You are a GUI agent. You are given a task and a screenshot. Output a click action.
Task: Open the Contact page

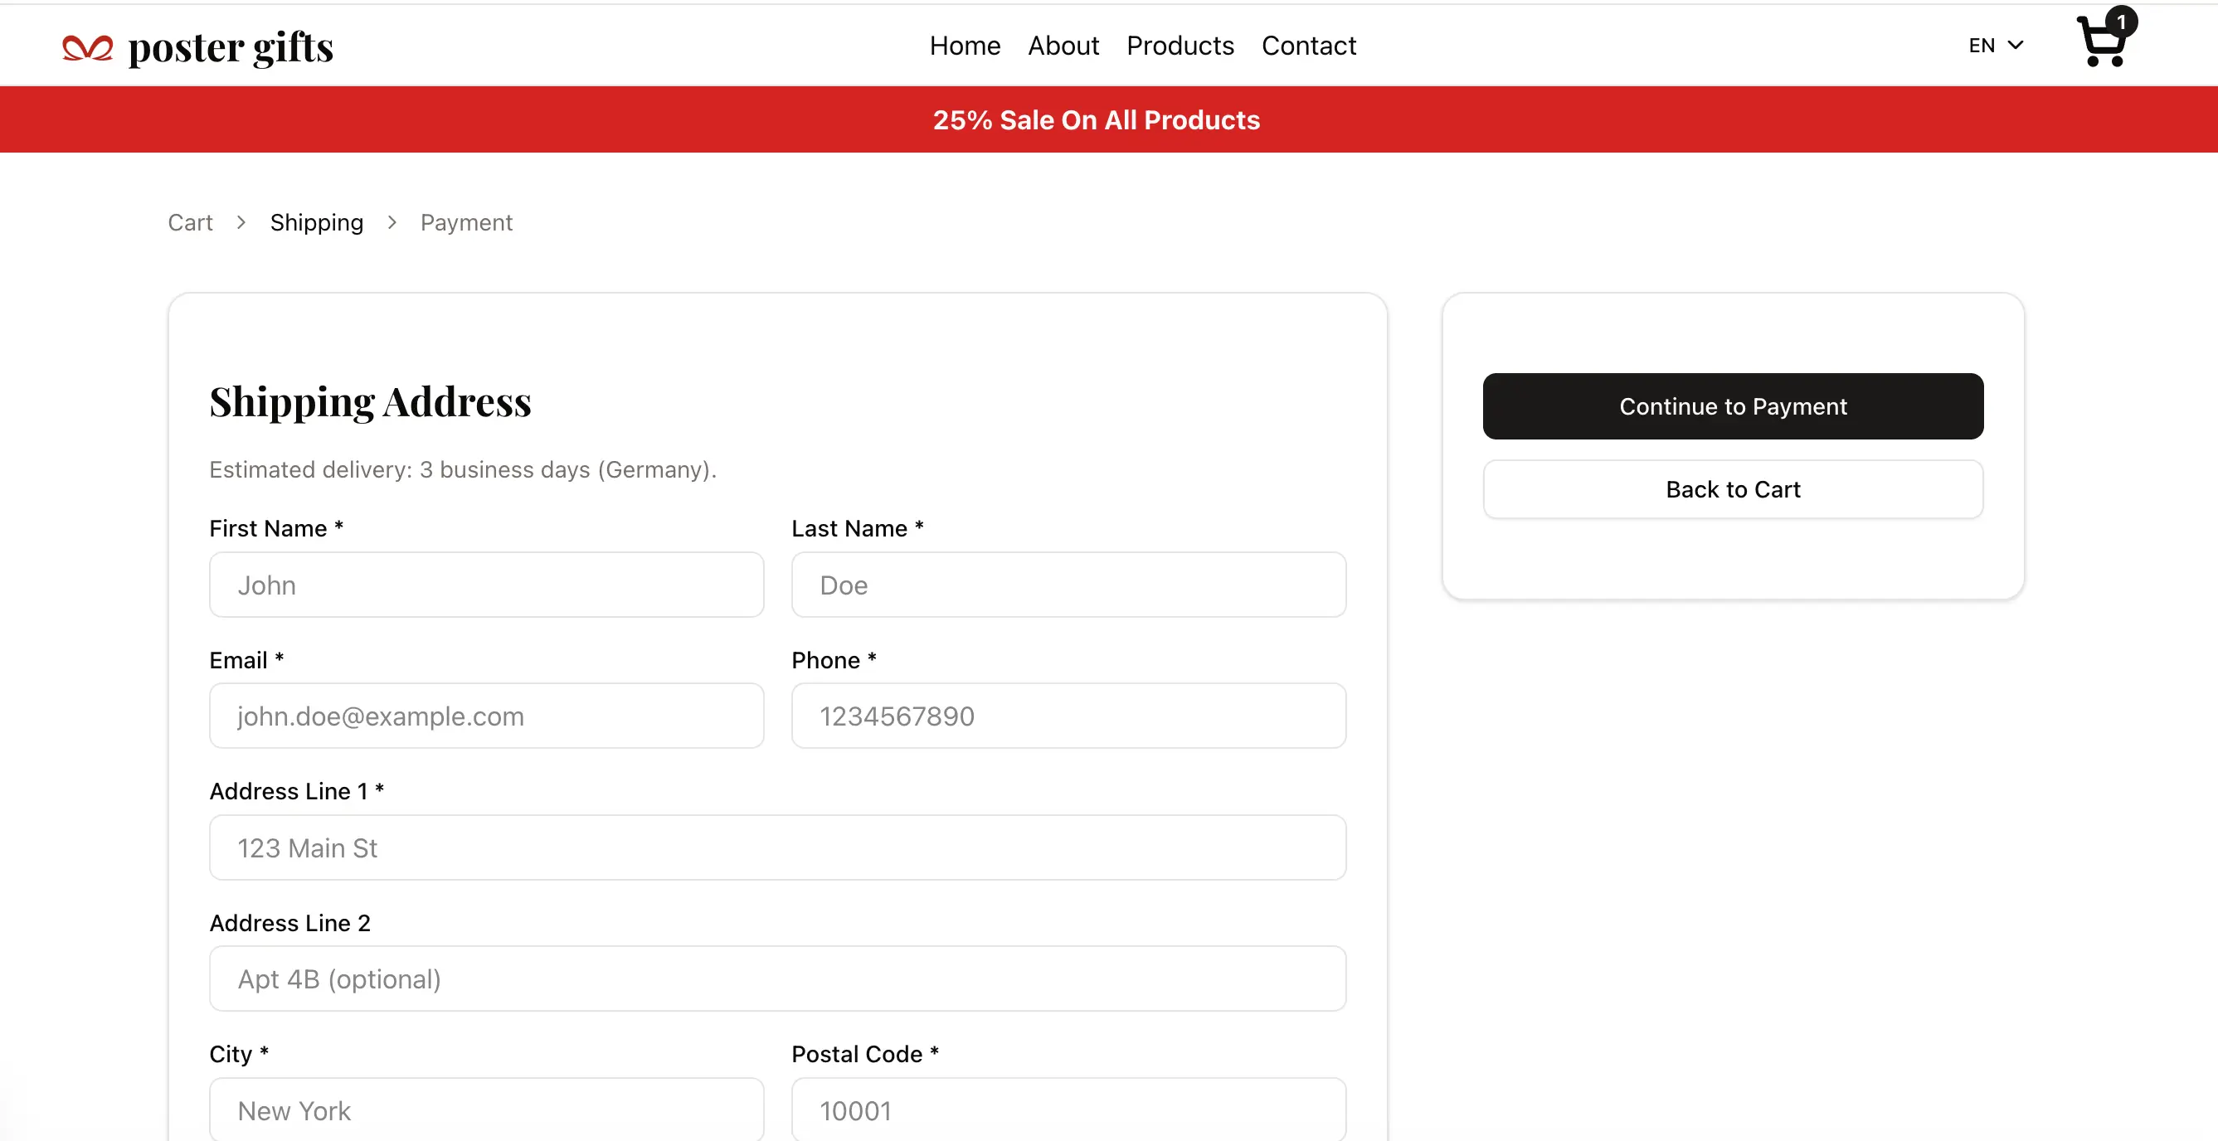click(1308, 46)
